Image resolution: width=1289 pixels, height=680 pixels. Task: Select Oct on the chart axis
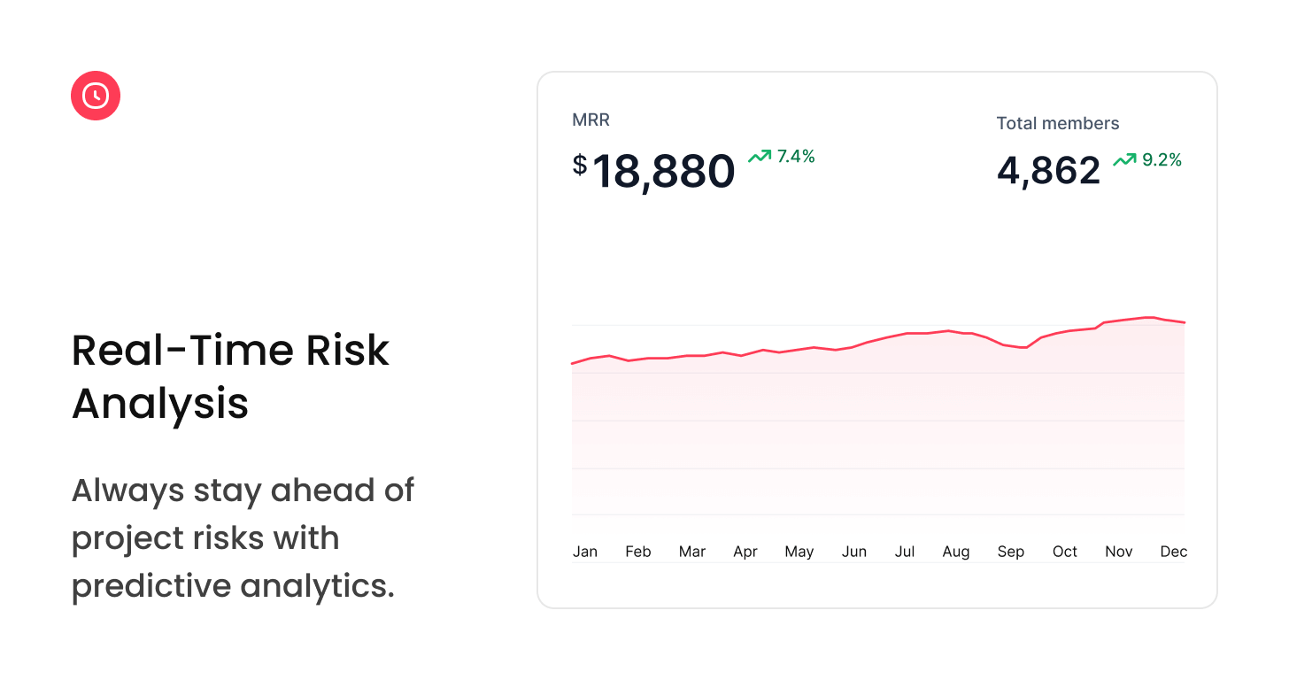click(1065, 552)
